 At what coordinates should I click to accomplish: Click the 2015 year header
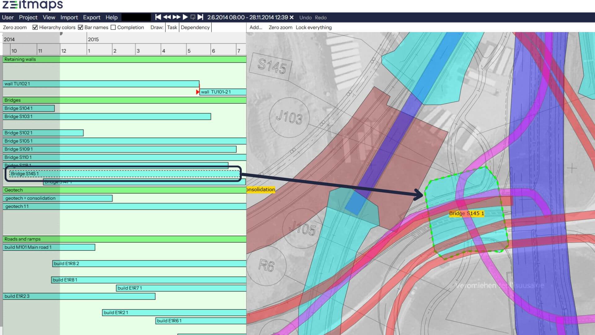[93, 39]
